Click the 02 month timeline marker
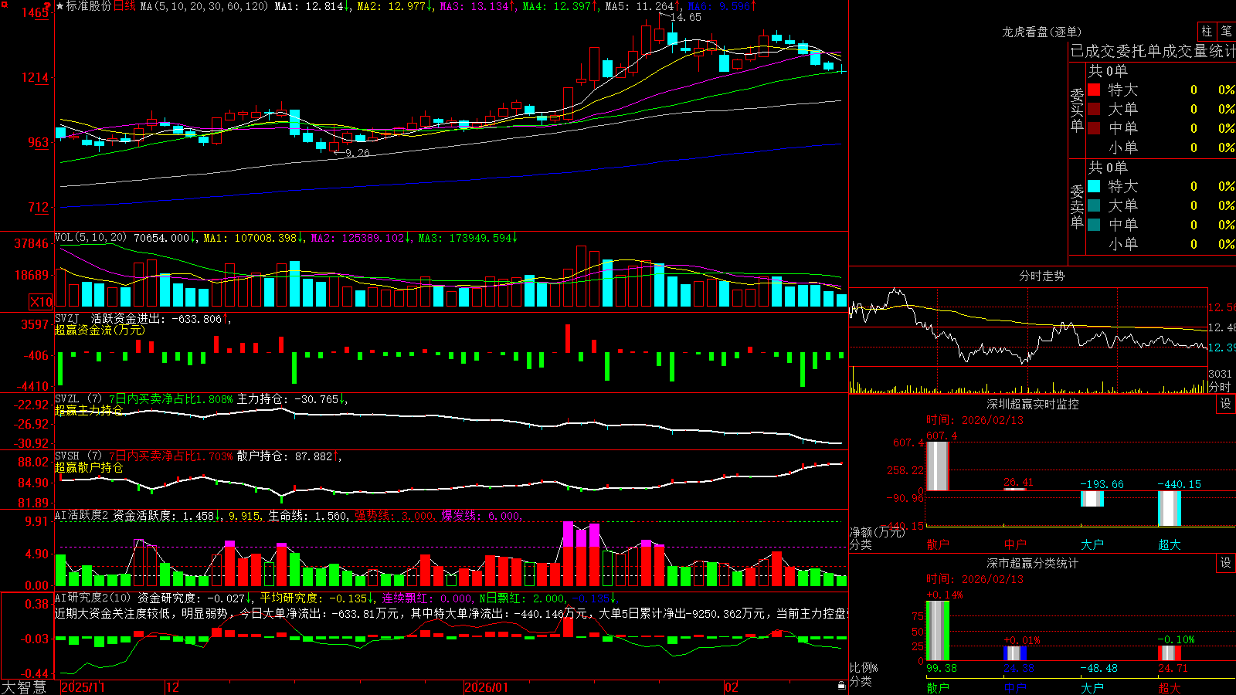This screenshot has height=695, width=1236. pos(732,687)
